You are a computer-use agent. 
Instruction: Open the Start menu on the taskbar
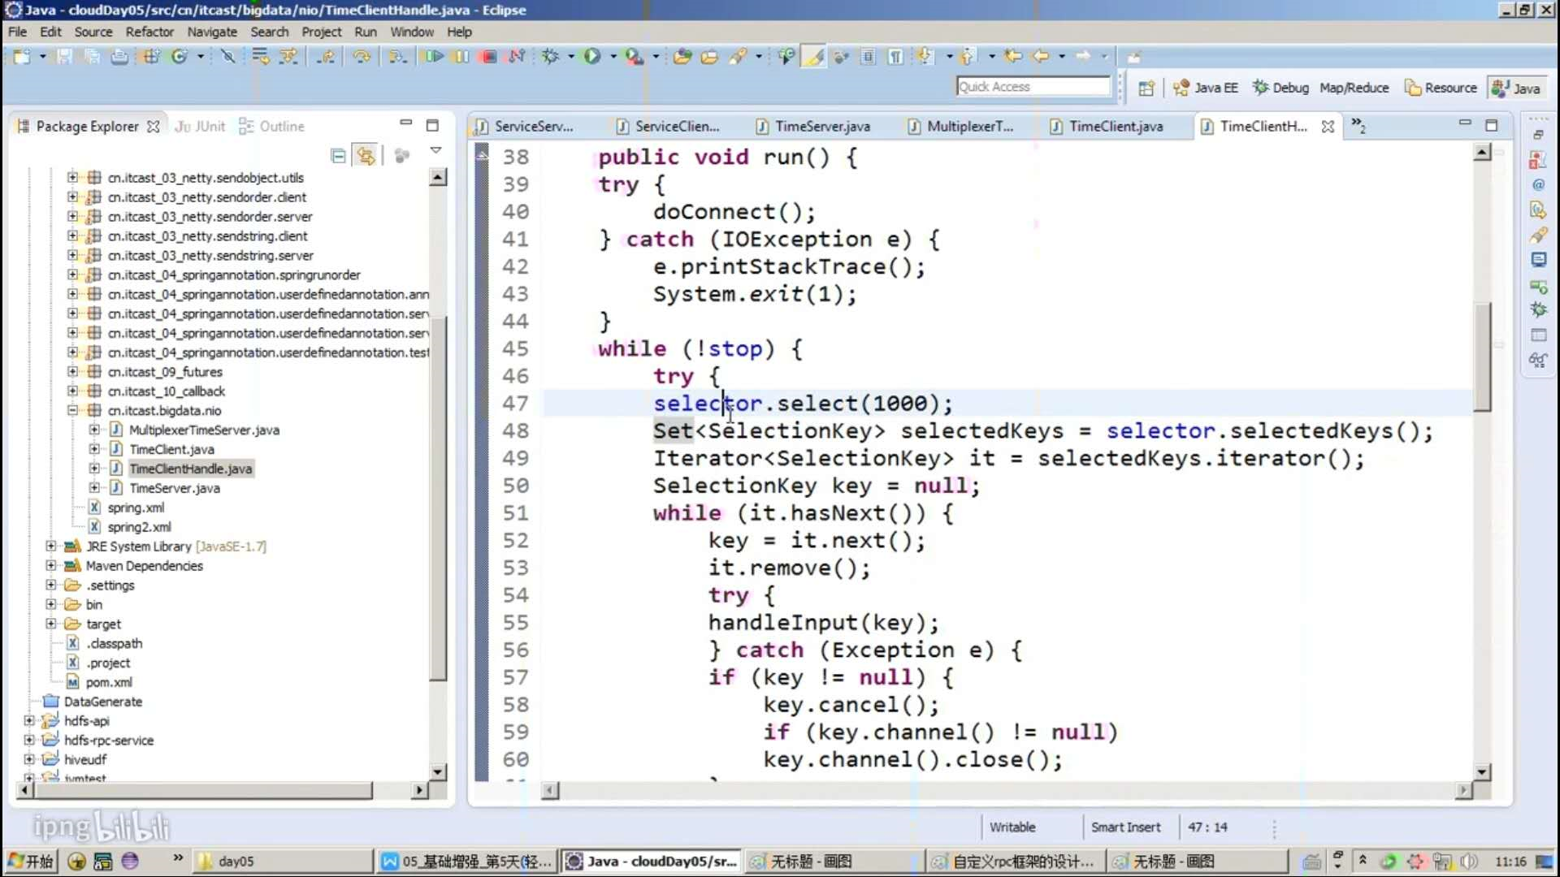[x=31, y=861]
